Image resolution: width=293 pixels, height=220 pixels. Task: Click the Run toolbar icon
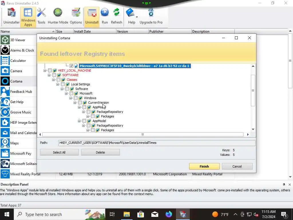[x=105, y=17]
